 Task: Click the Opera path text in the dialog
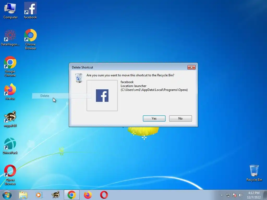tap(154, 90)
